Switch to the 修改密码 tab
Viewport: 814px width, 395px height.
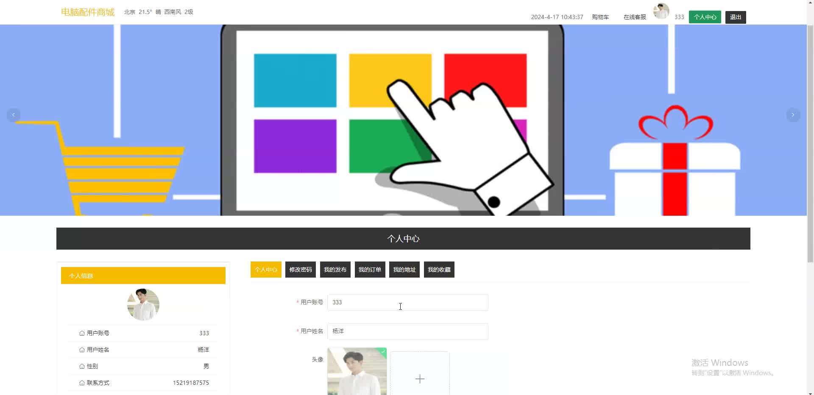point(301,270)
